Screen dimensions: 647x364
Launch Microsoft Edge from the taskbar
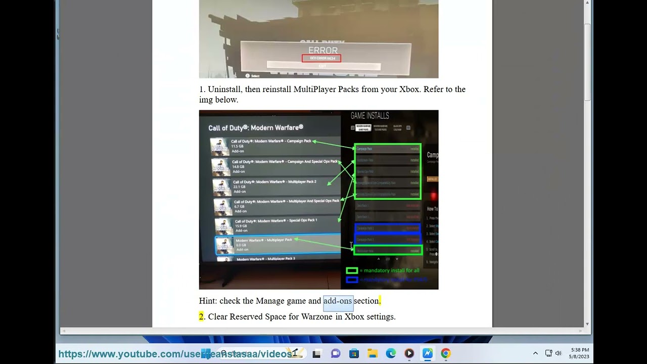(x=391, y=353)
